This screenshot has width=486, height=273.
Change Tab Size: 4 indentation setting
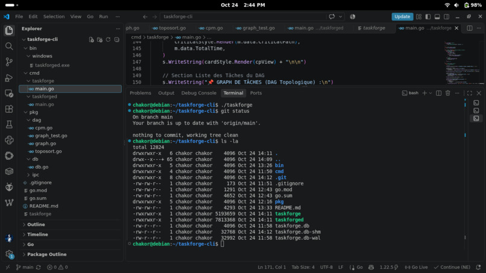pyautogui.click(x=303, y=267)
